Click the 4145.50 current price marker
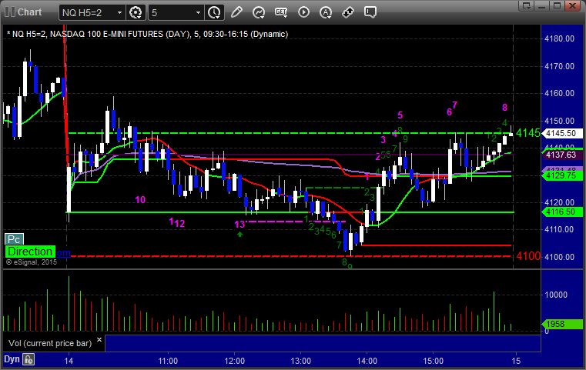Viewport: 586px width, 370px height. (x=561, y=133)
